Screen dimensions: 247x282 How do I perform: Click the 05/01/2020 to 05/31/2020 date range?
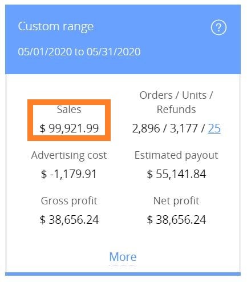pyautogui.click(x=79, y=51)
